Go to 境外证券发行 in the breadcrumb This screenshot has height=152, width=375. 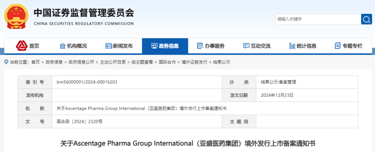tap(194, 62)
